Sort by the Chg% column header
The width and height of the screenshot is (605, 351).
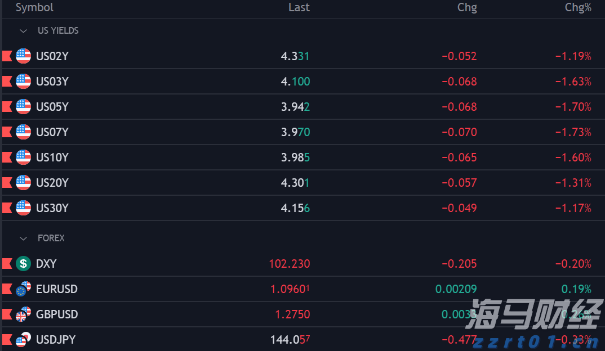[x=578, y=7]
